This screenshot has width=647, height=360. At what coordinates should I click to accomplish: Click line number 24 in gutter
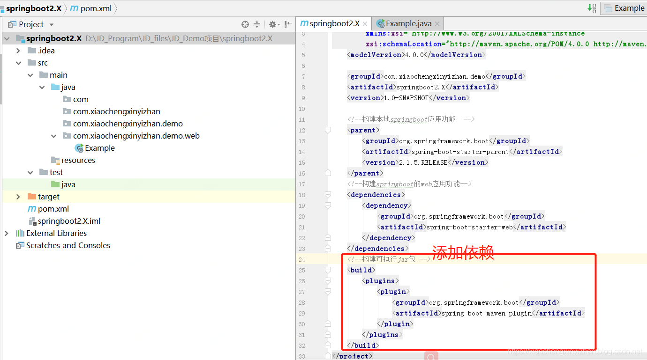pos(301,259)
